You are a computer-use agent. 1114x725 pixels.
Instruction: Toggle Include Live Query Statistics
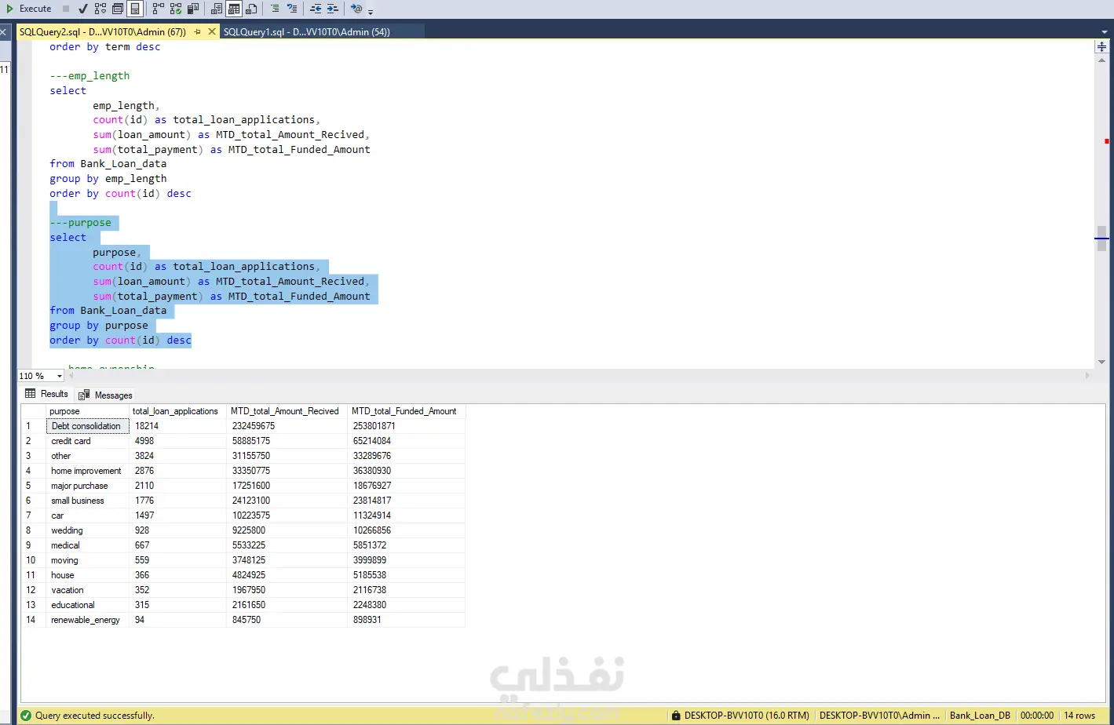(176, 9)
